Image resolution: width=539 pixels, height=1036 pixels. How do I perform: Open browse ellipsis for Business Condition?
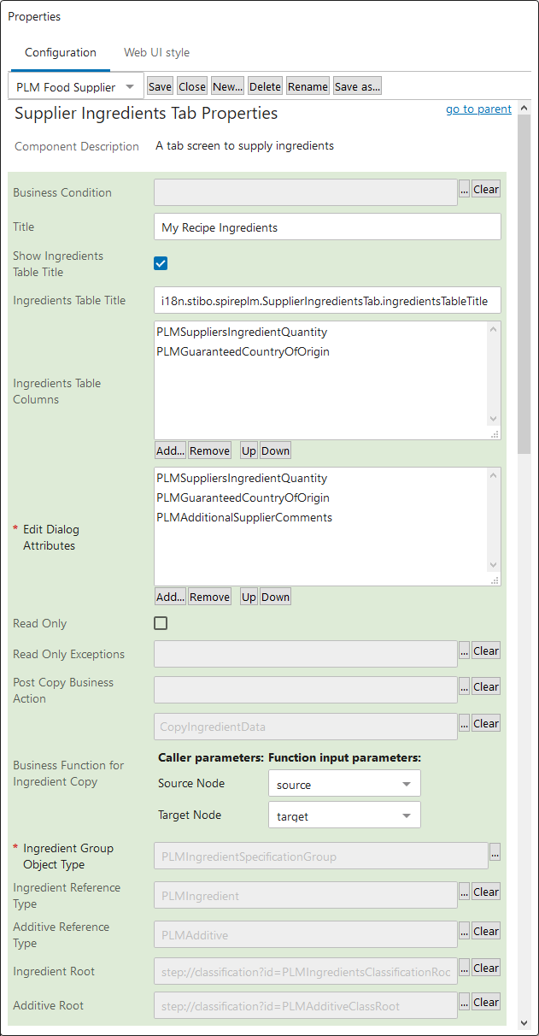pos(464,190)
